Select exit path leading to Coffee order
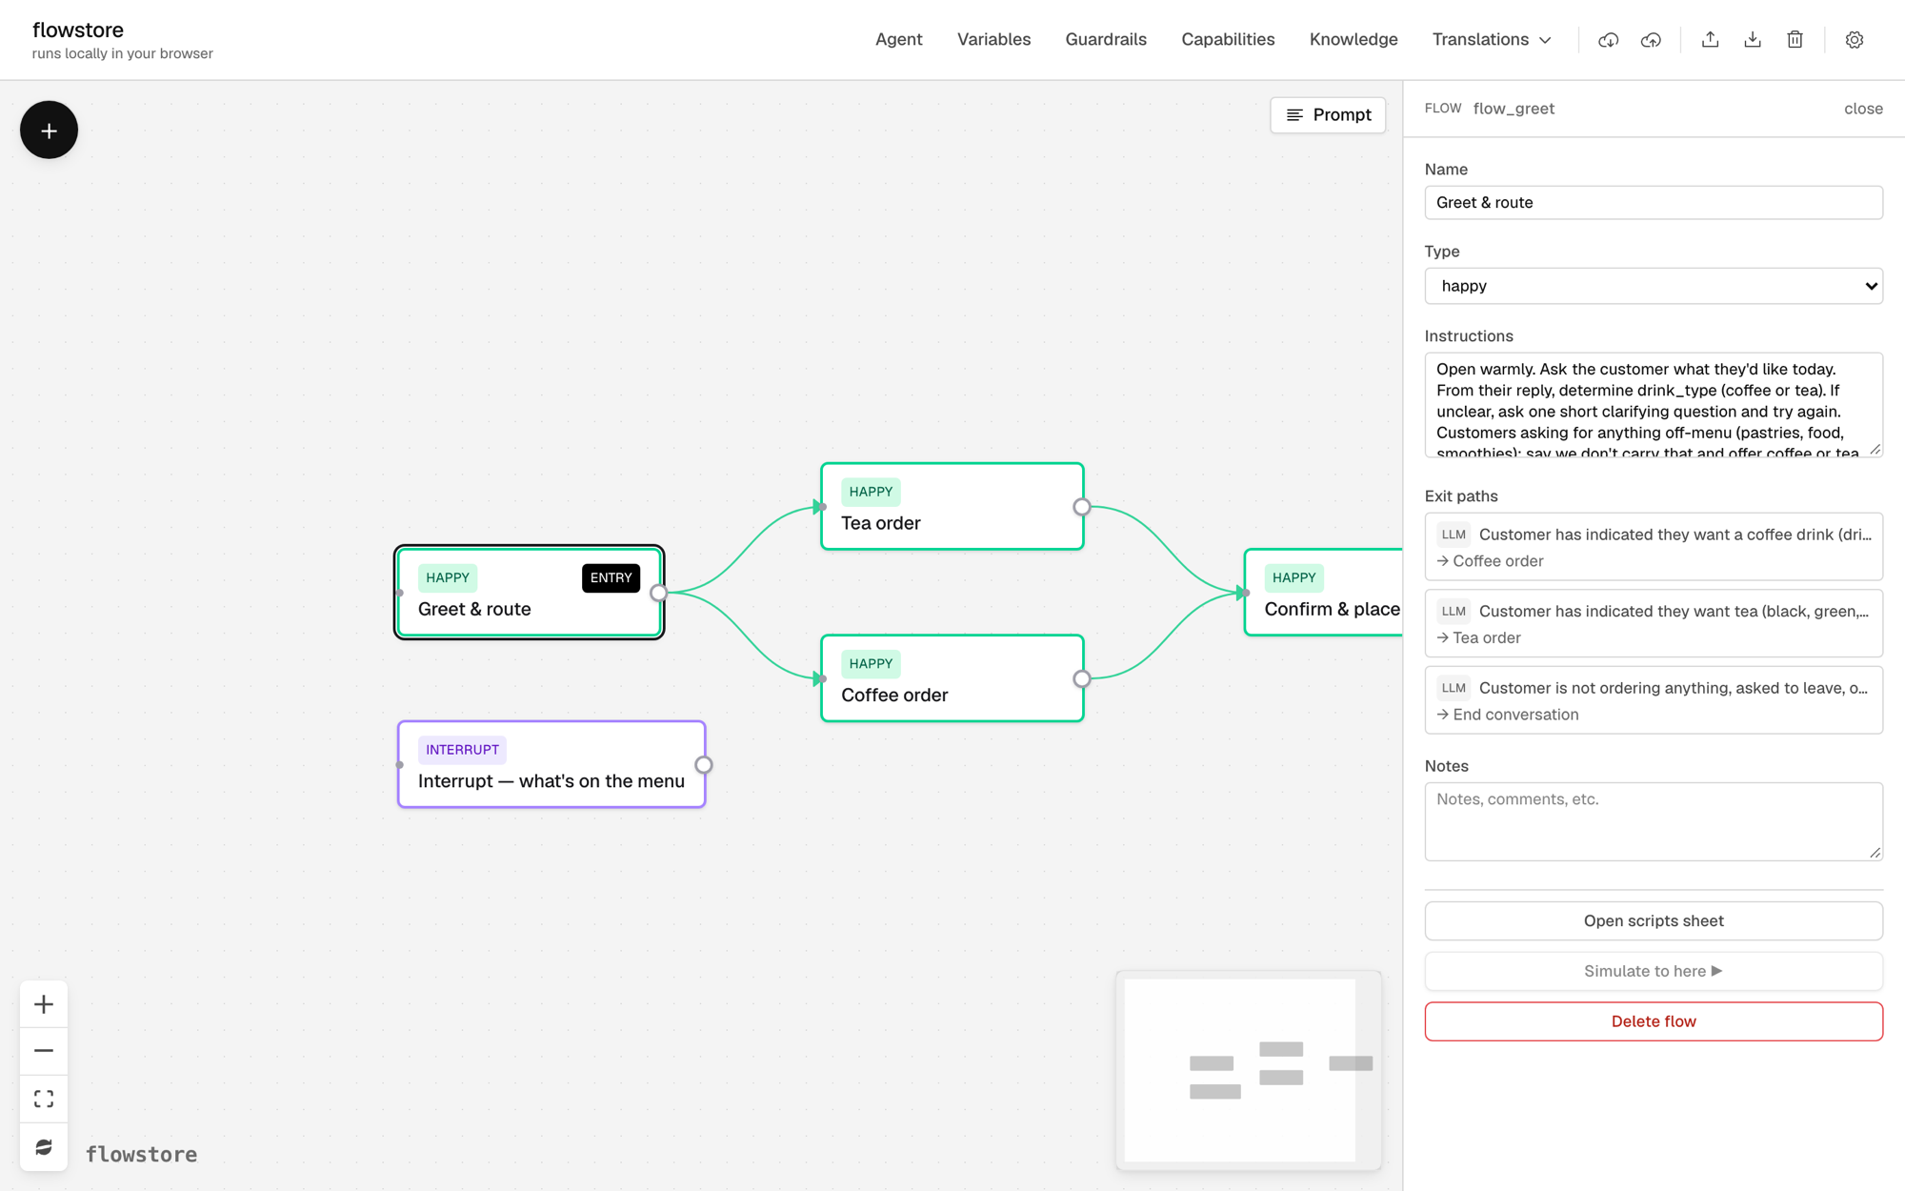This screenshot has width=1905, height=1191. 1654,547
